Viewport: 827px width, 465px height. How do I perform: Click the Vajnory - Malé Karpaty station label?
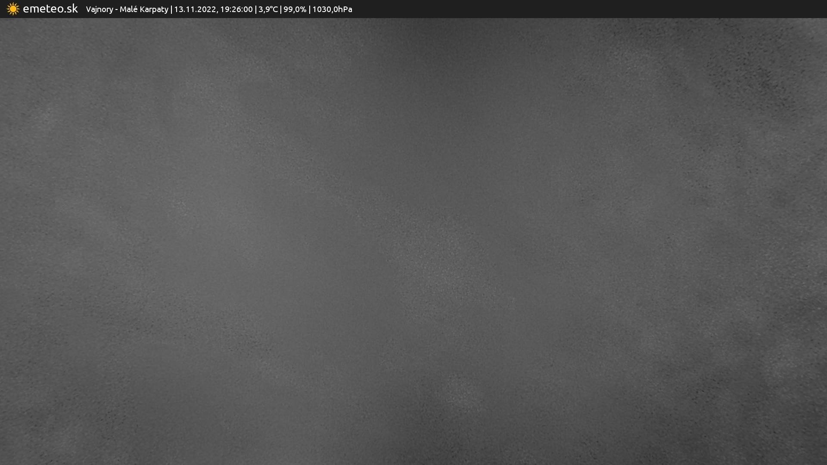pyautogui.click(x=127, y=9)
